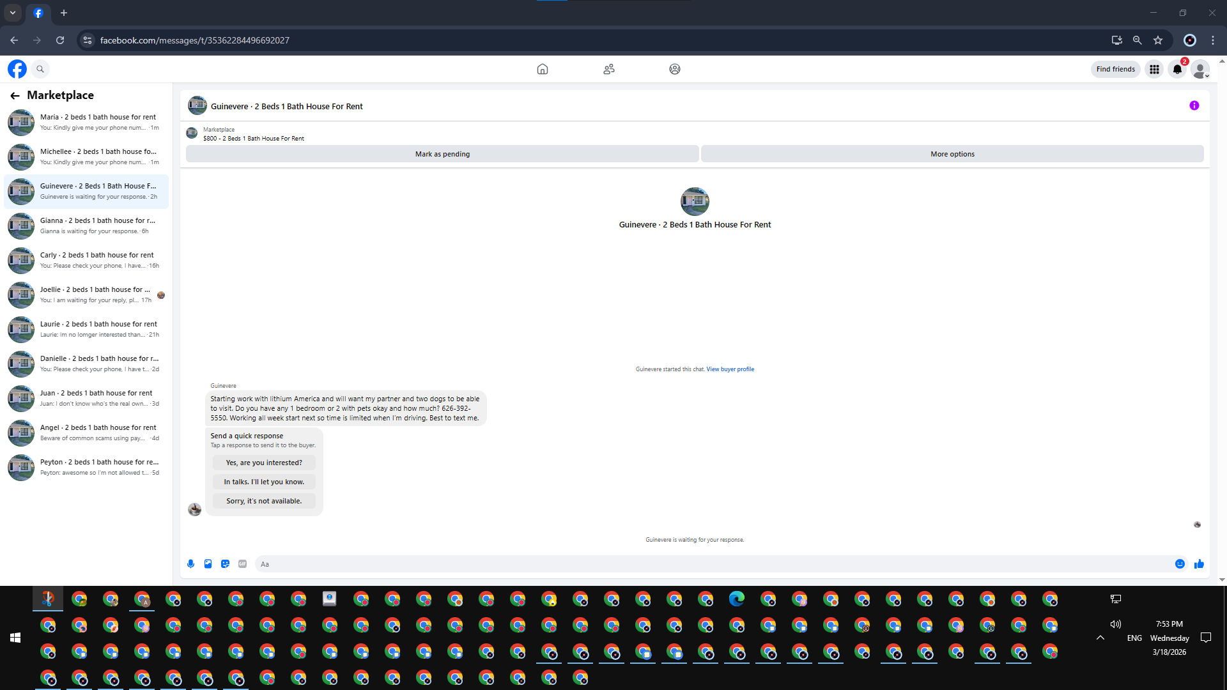Viewport: 1227px width, 690px height.
Task: Click the voice clip microphone icon
Action: pyautogui.click(x=190, y=563)
